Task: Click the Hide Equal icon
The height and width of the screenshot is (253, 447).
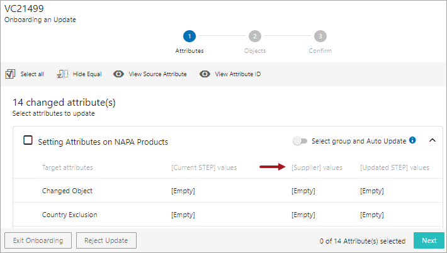Action: (62, 74)
